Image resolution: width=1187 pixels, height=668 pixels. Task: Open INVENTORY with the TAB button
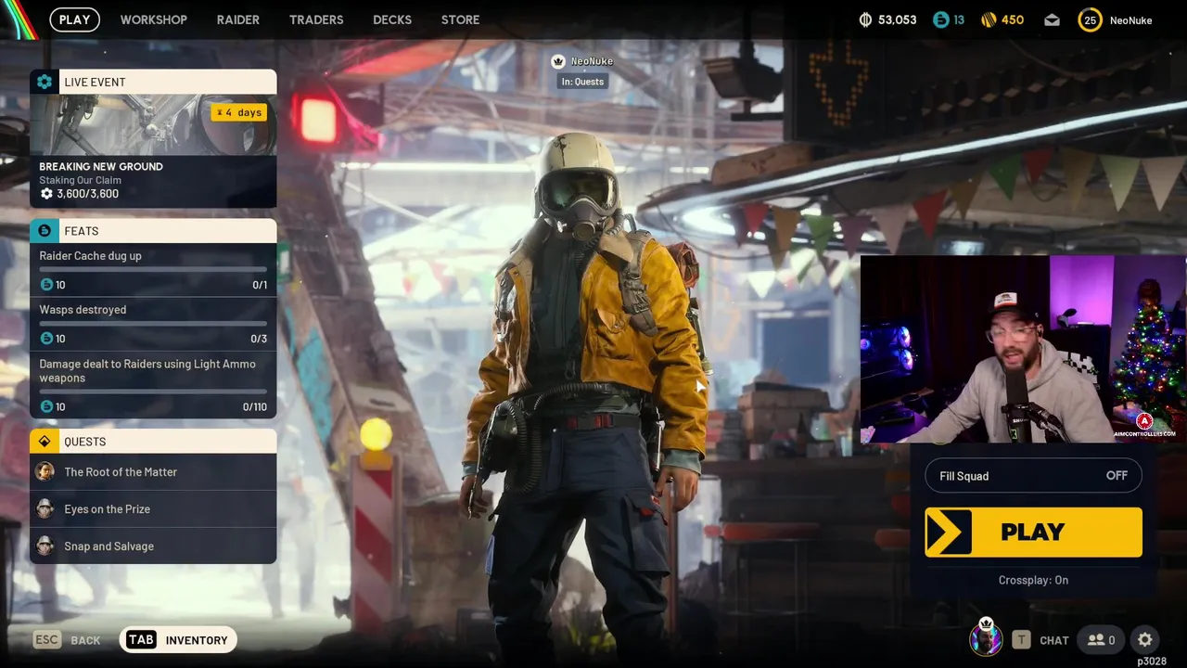click(x=179, y=639)
